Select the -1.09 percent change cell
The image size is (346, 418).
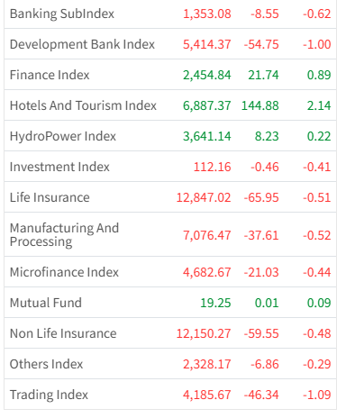(317, 395)
